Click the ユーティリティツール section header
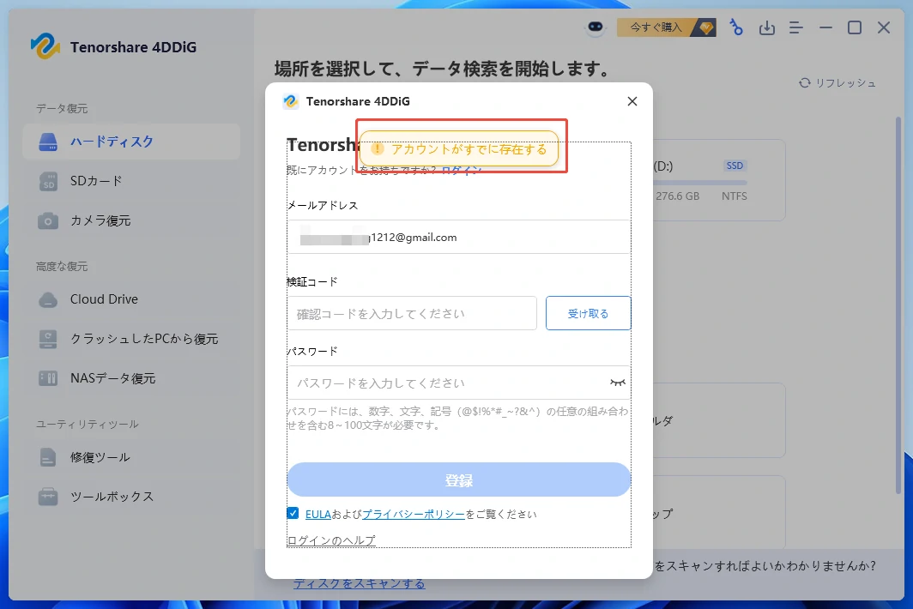The image size is (913, 609). click(88, 424)
